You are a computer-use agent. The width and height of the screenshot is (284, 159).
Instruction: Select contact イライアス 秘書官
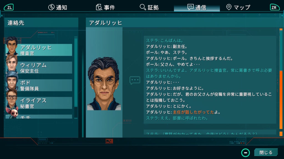(39, 103)
